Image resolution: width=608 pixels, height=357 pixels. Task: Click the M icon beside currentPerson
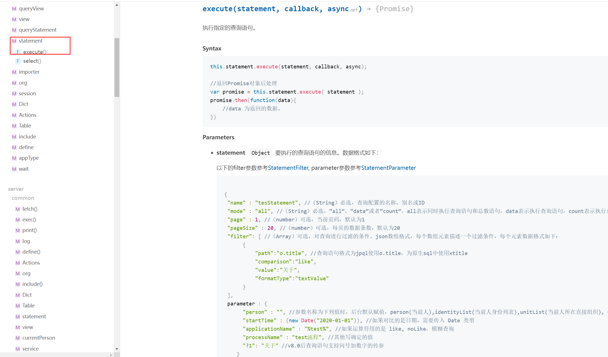tap(18, 338)
